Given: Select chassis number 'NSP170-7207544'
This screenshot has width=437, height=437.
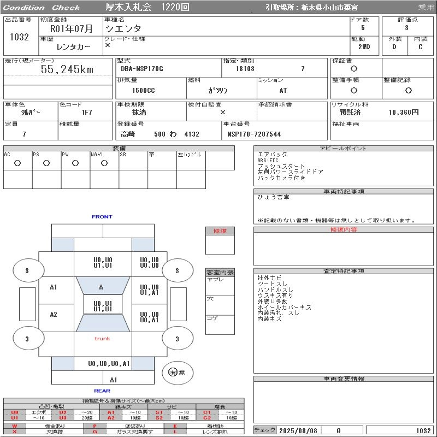Looking at the screenshot, I should [254, 134].
